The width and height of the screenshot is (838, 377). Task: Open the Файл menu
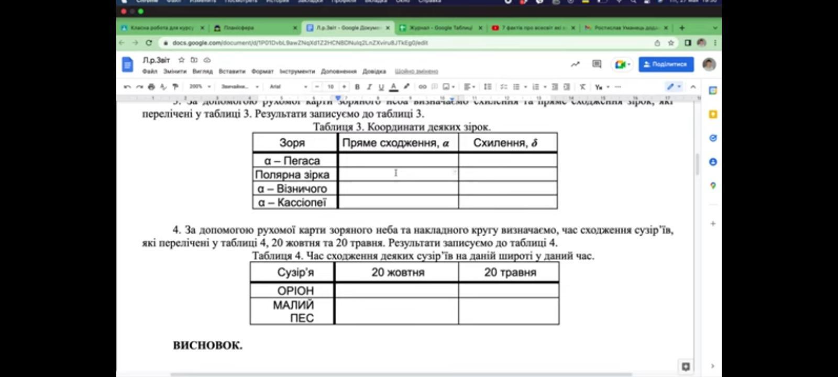coord(149,71)
